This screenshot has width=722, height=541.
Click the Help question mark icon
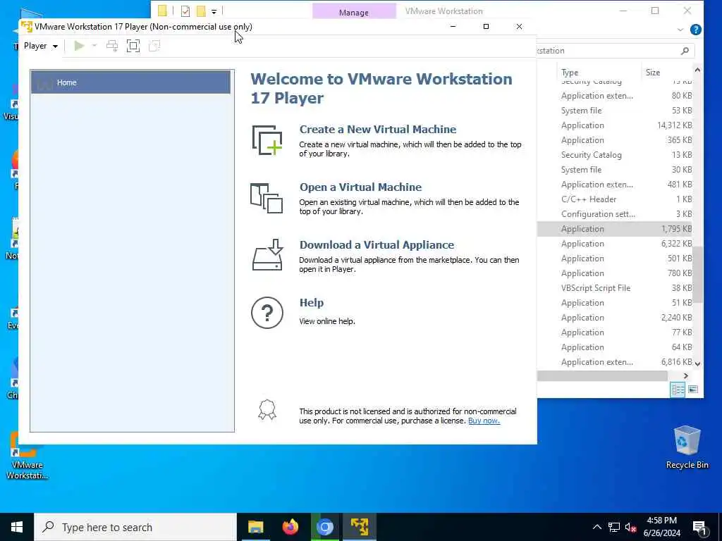pos(267,313)
